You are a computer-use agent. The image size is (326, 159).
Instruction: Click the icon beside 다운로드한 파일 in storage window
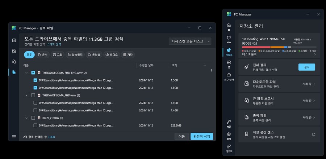(x=247, y=84)
